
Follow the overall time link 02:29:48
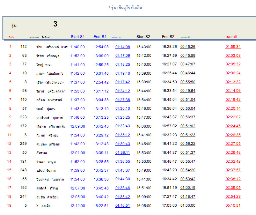233,153
